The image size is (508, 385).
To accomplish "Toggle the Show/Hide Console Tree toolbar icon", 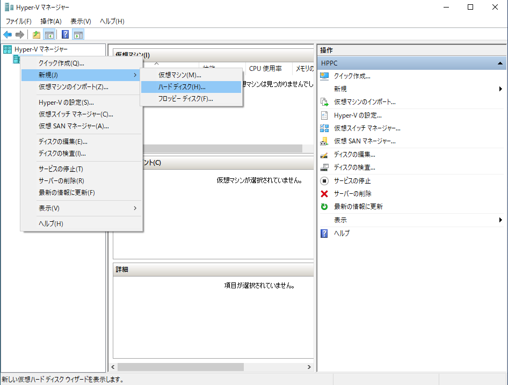I will (49, 35).
